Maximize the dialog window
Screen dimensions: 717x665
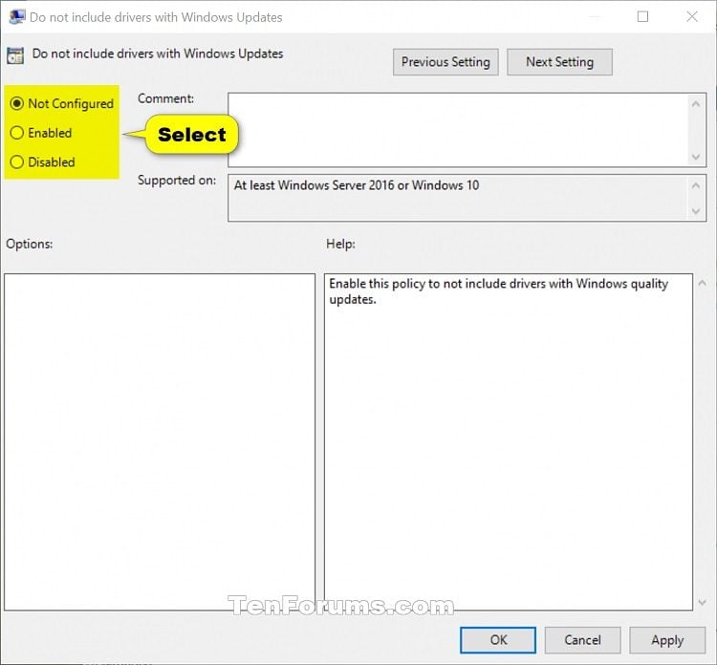coord(642,17)
